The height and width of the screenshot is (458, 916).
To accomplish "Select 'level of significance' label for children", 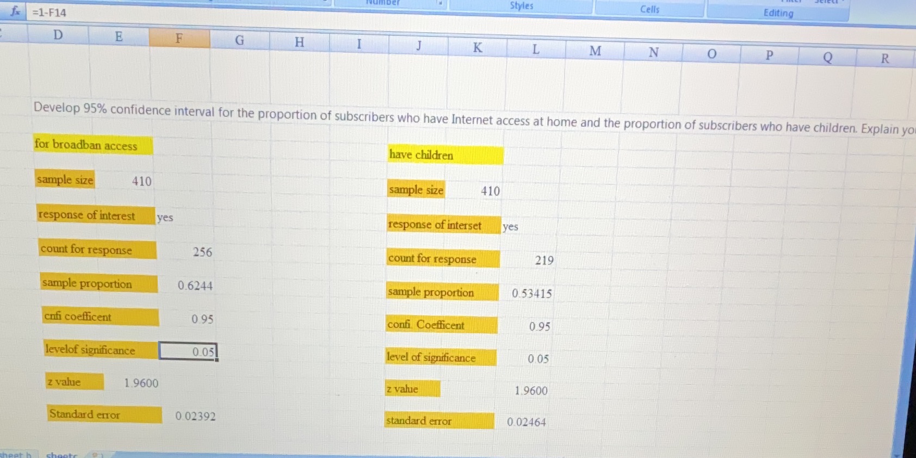I will point(441,357).
